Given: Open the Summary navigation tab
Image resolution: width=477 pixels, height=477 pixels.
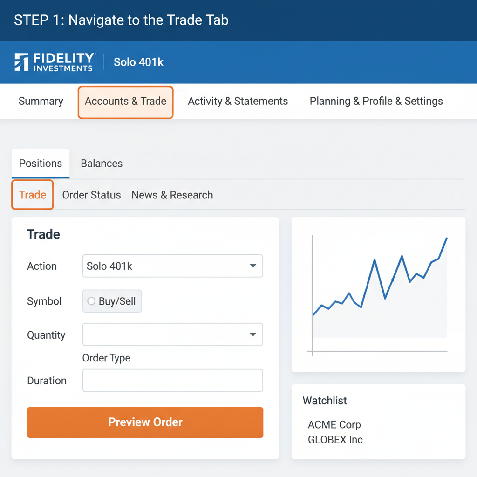Looking at the screenshot, I should 41,101.
